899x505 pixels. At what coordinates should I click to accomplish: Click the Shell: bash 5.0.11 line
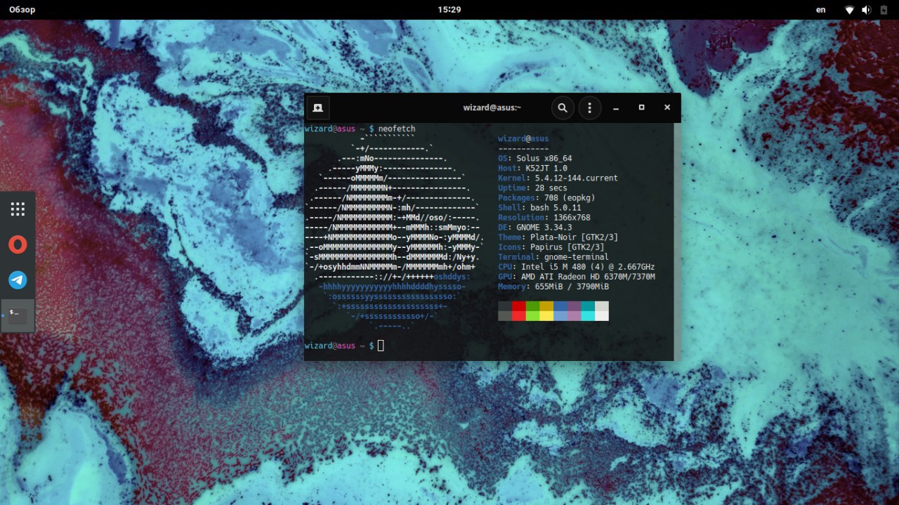point(539,208)
